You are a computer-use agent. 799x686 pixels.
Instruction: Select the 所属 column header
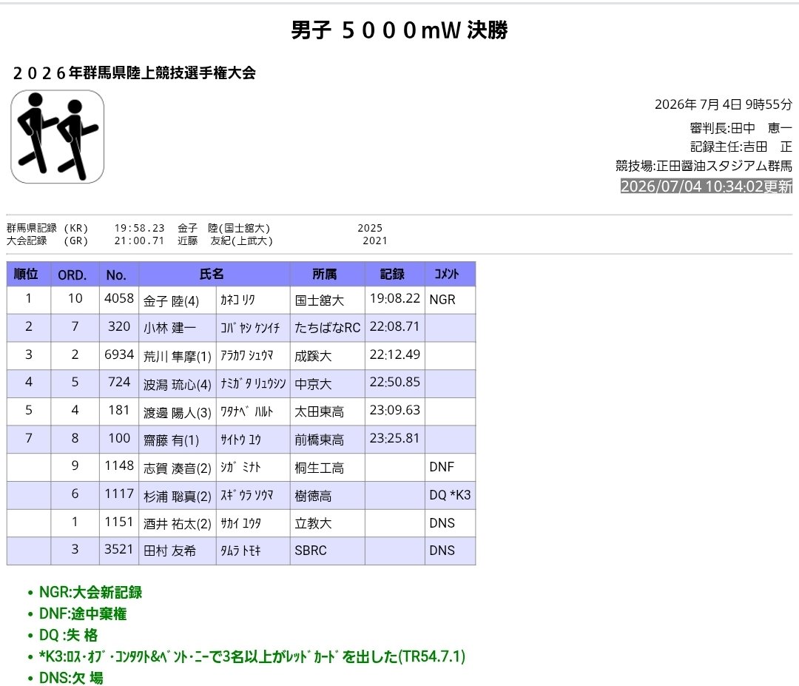click(x=327, y=275)
